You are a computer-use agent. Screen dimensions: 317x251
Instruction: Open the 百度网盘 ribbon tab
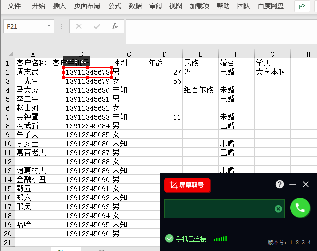pos(271,6)
